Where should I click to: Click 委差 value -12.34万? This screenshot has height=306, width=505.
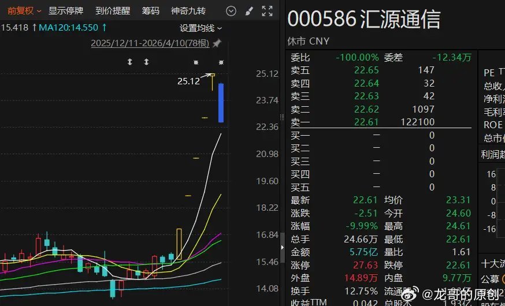(x=451, y=58)
